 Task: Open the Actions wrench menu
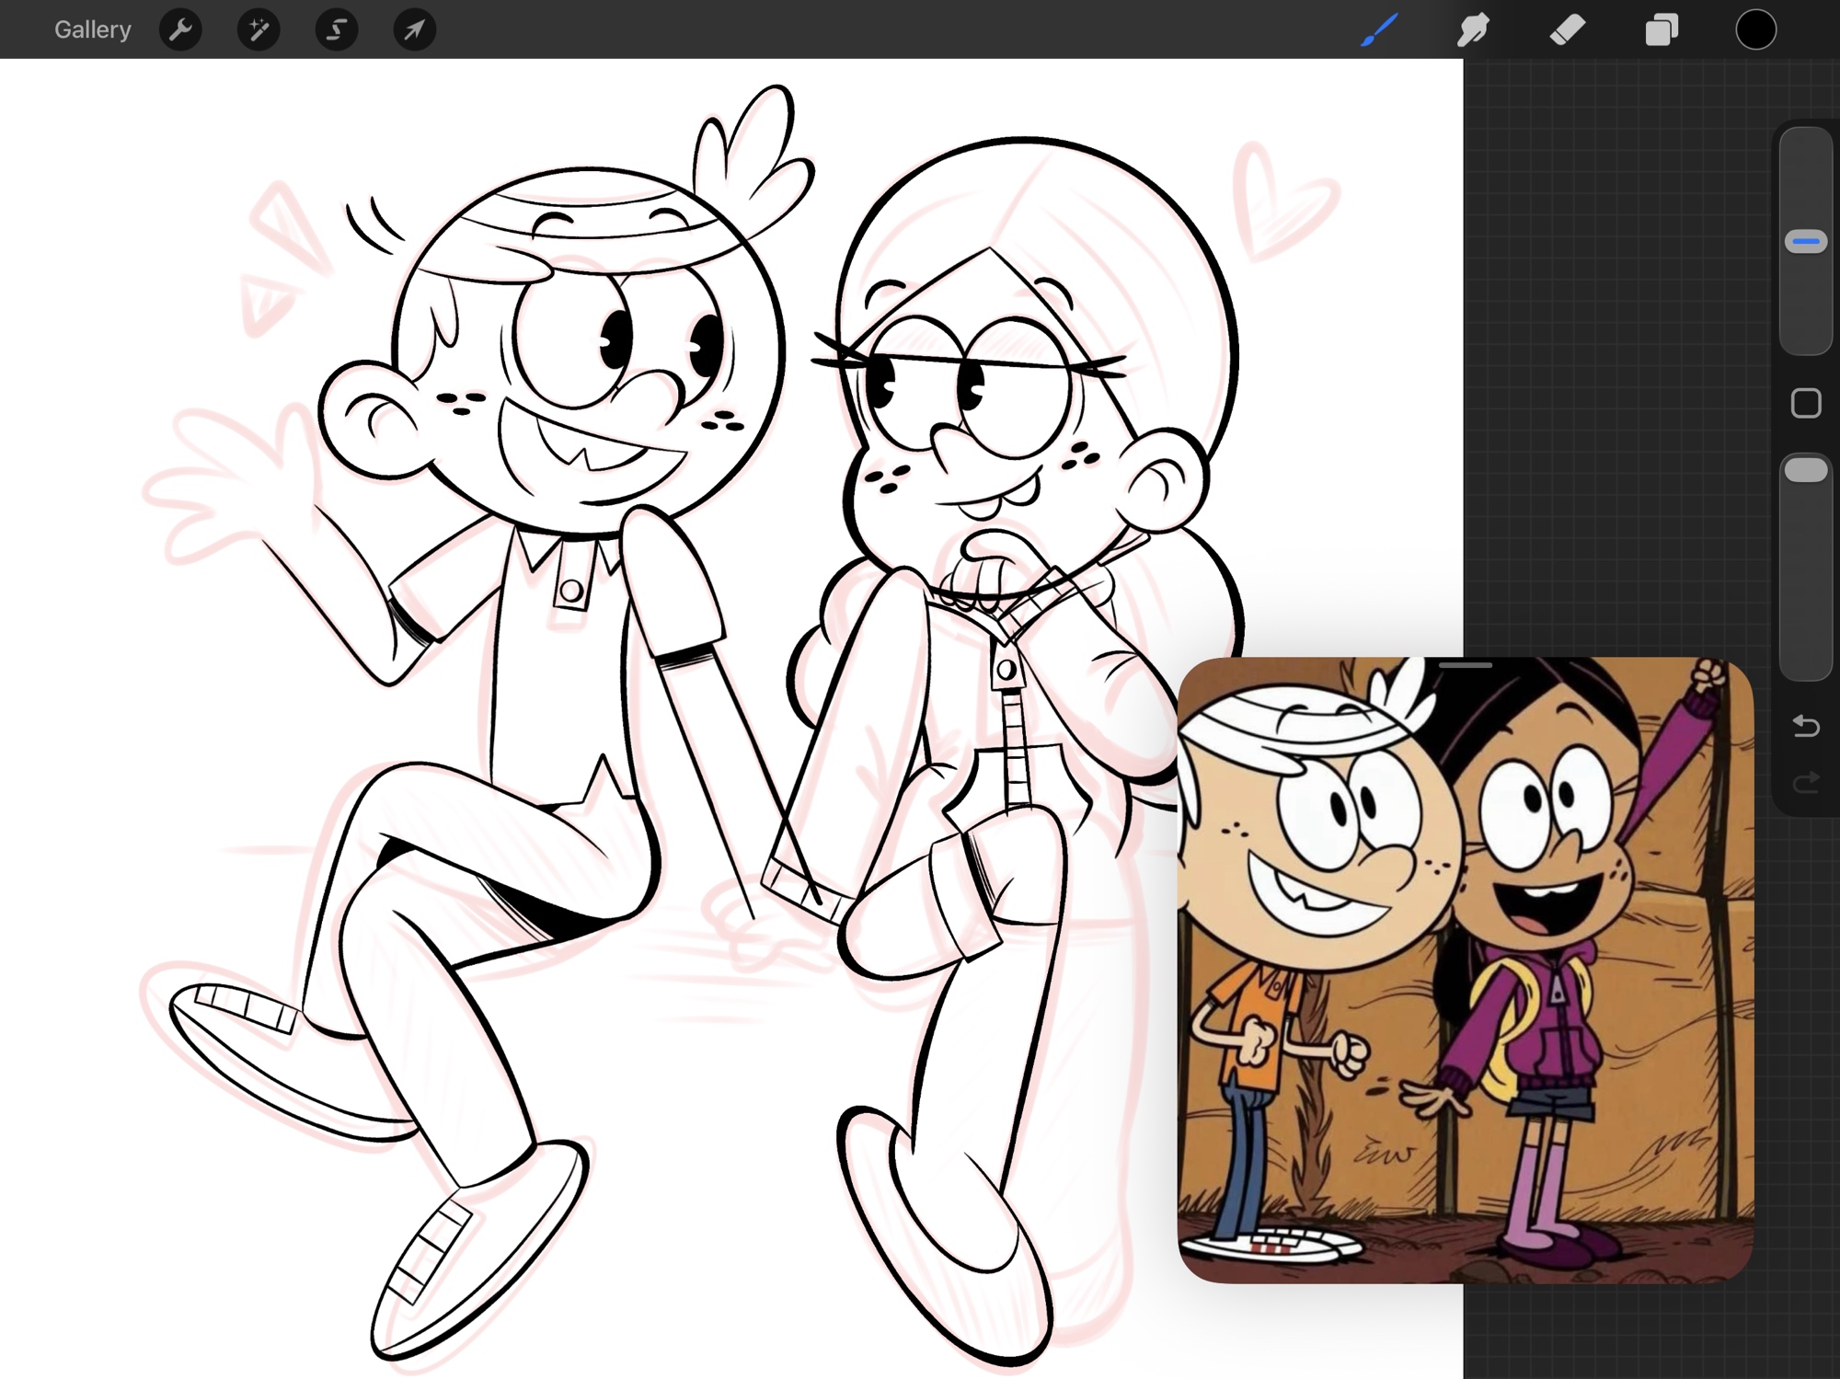tap(180, 29)
